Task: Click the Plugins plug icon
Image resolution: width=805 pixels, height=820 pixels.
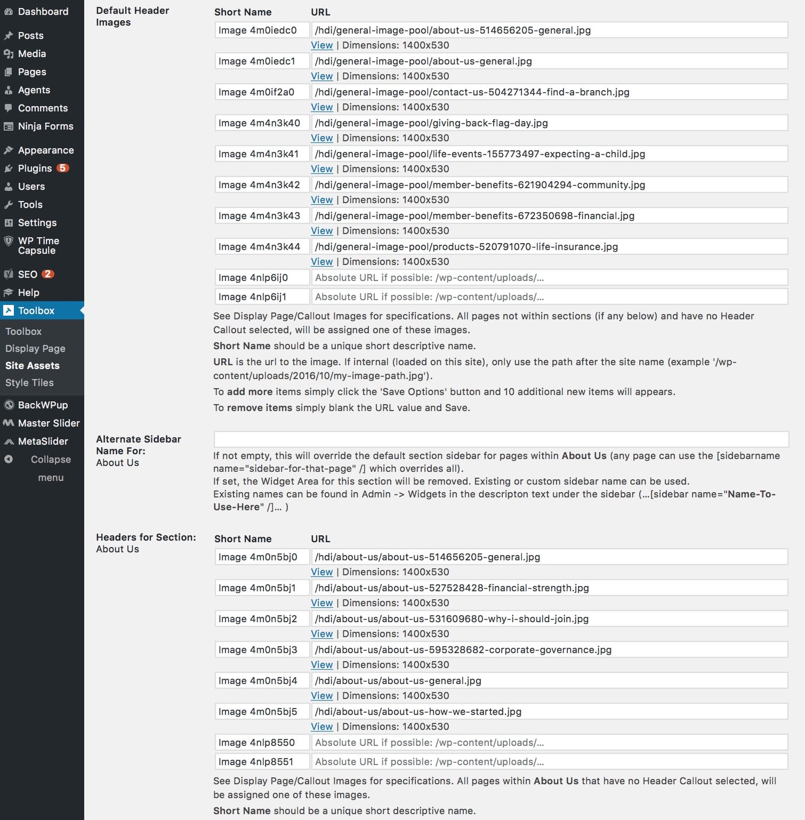Action: click(x=9, y=168)
